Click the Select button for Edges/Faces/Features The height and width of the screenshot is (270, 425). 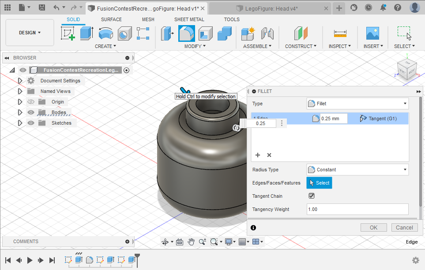[319, 183]
